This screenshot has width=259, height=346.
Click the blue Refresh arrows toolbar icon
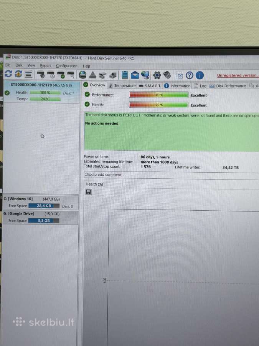pyautogui.click(x=8, y=74)
